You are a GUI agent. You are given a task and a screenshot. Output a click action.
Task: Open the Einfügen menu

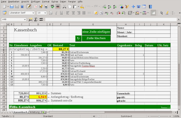tap(36, 2)
